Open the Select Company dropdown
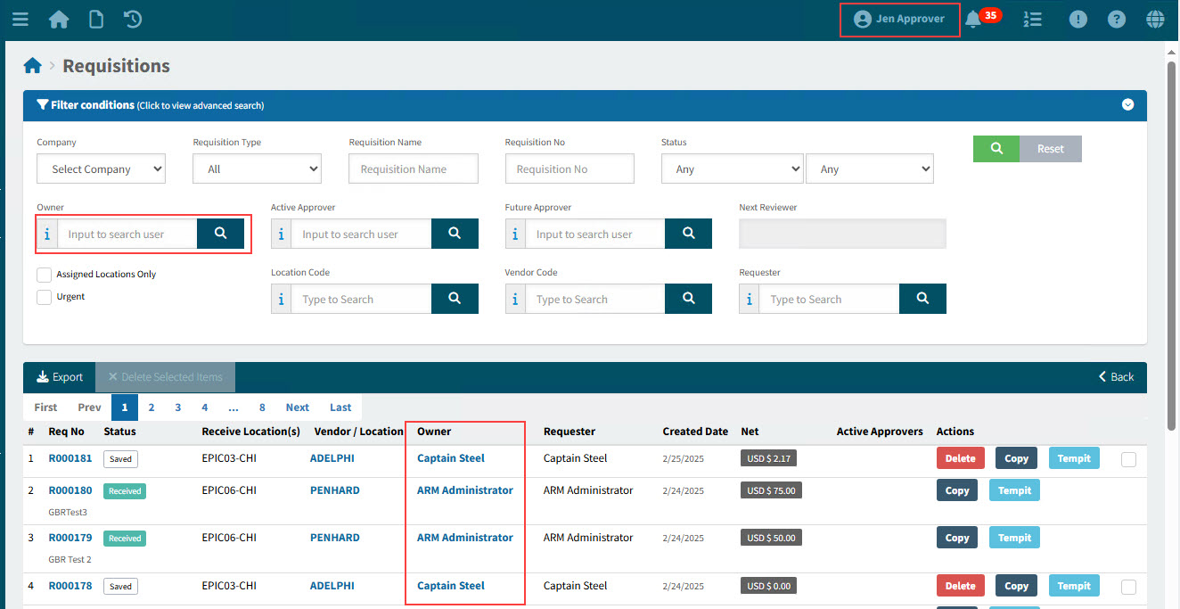The width and height of the screenshot is (1180, 609). tap(101, 169)
